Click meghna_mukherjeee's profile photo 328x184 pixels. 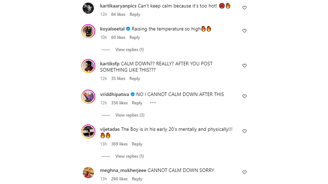click(x=88, y=172)
